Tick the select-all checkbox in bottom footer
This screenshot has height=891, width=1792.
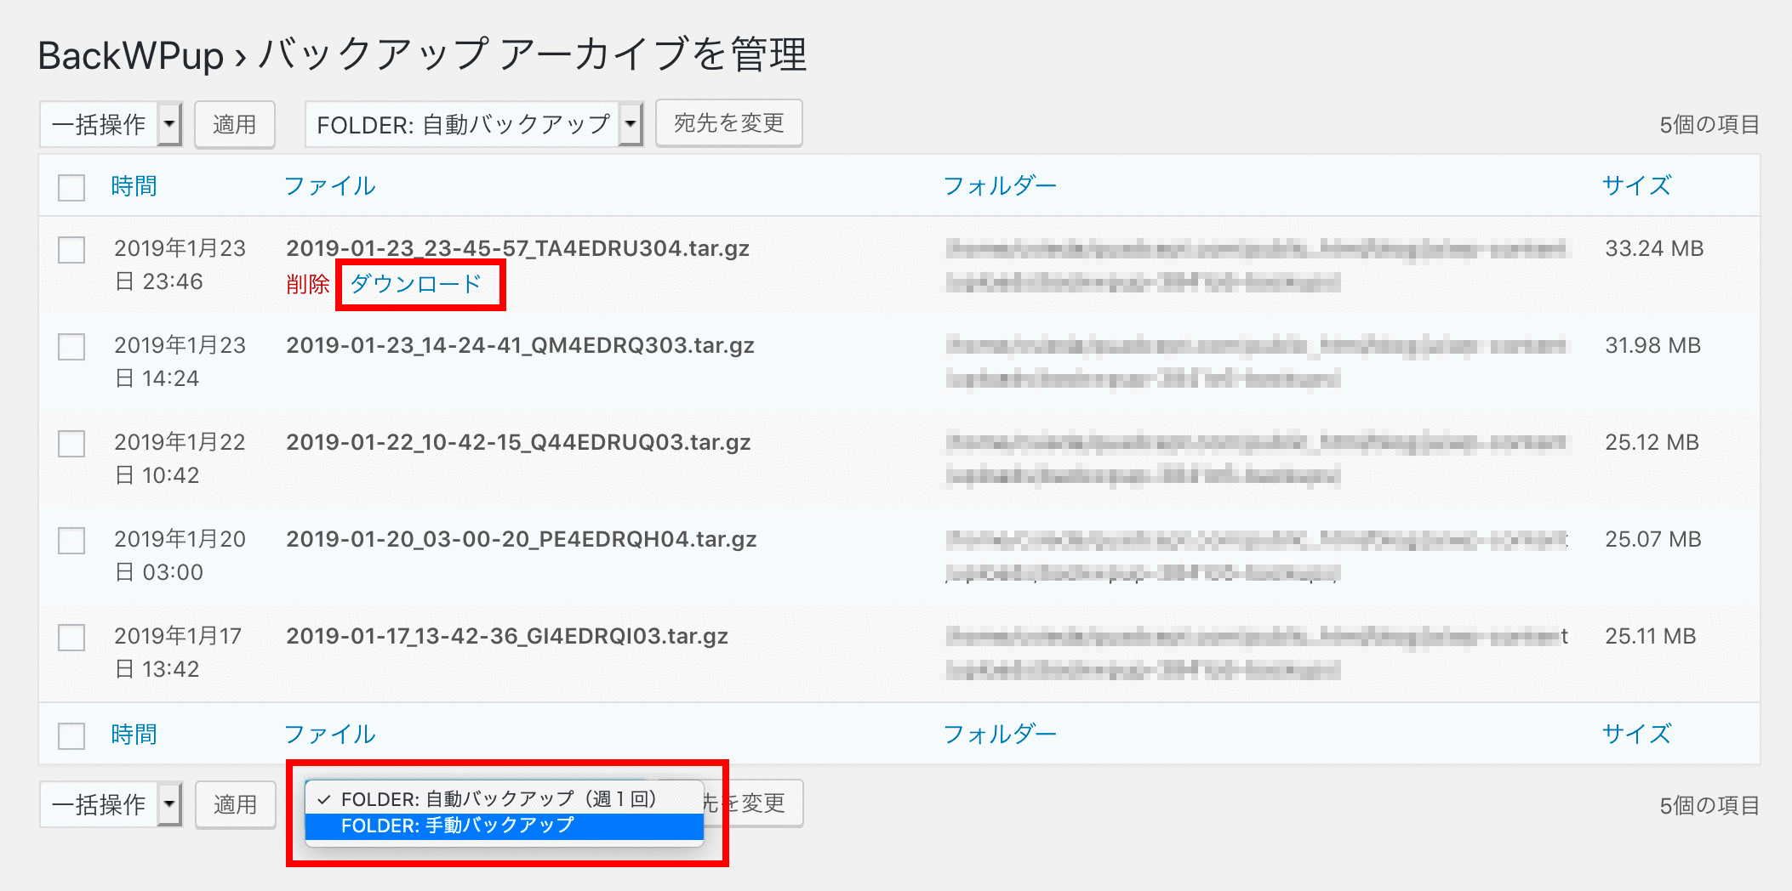pyautogui.click(x=71, y=735)
